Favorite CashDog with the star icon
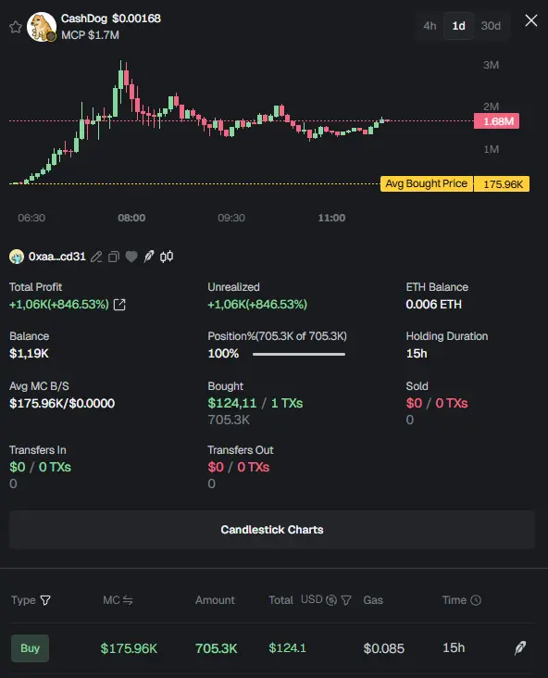Image resolution: width=548 pixels, height=678 pixels. coord(16,27)
